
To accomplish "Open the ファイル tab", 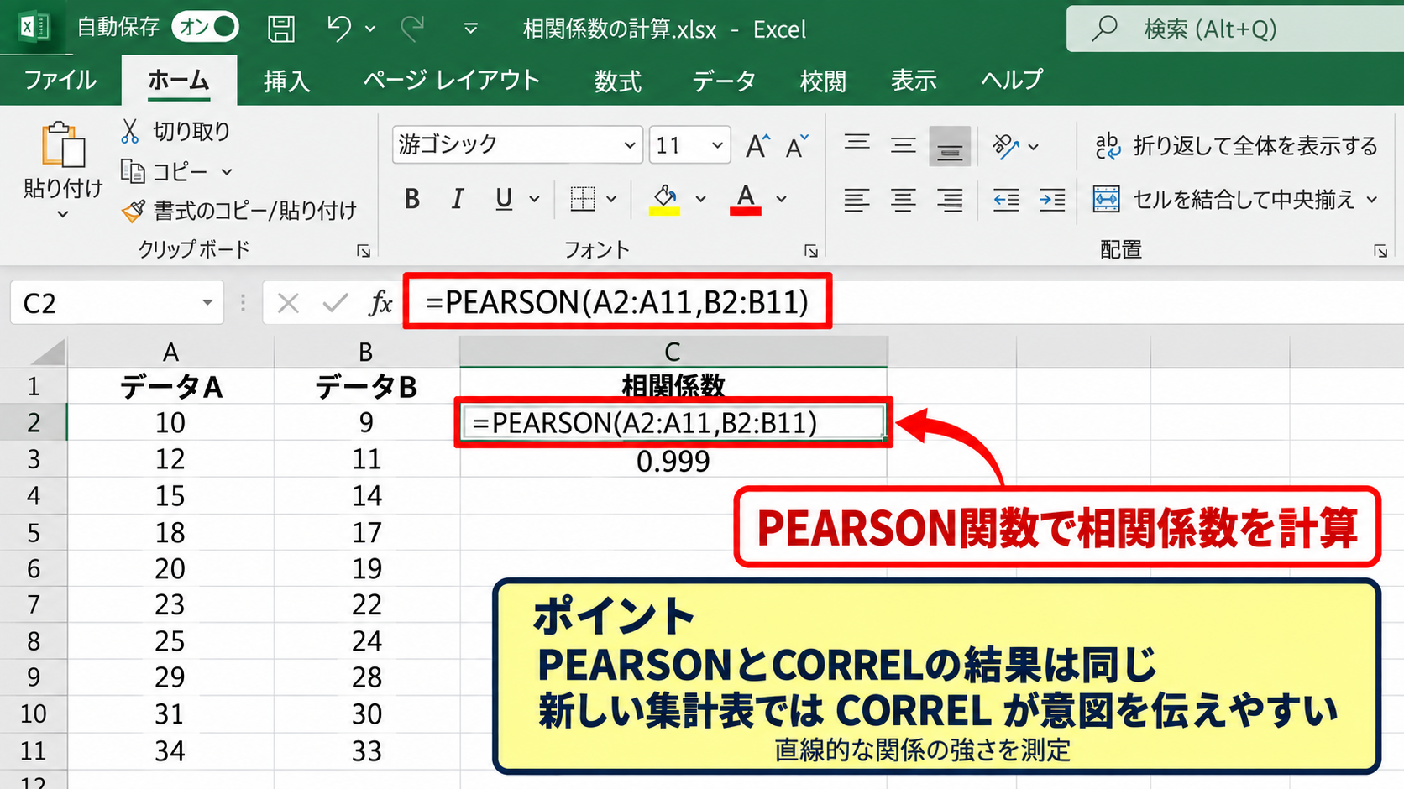I will pos(60,81).
